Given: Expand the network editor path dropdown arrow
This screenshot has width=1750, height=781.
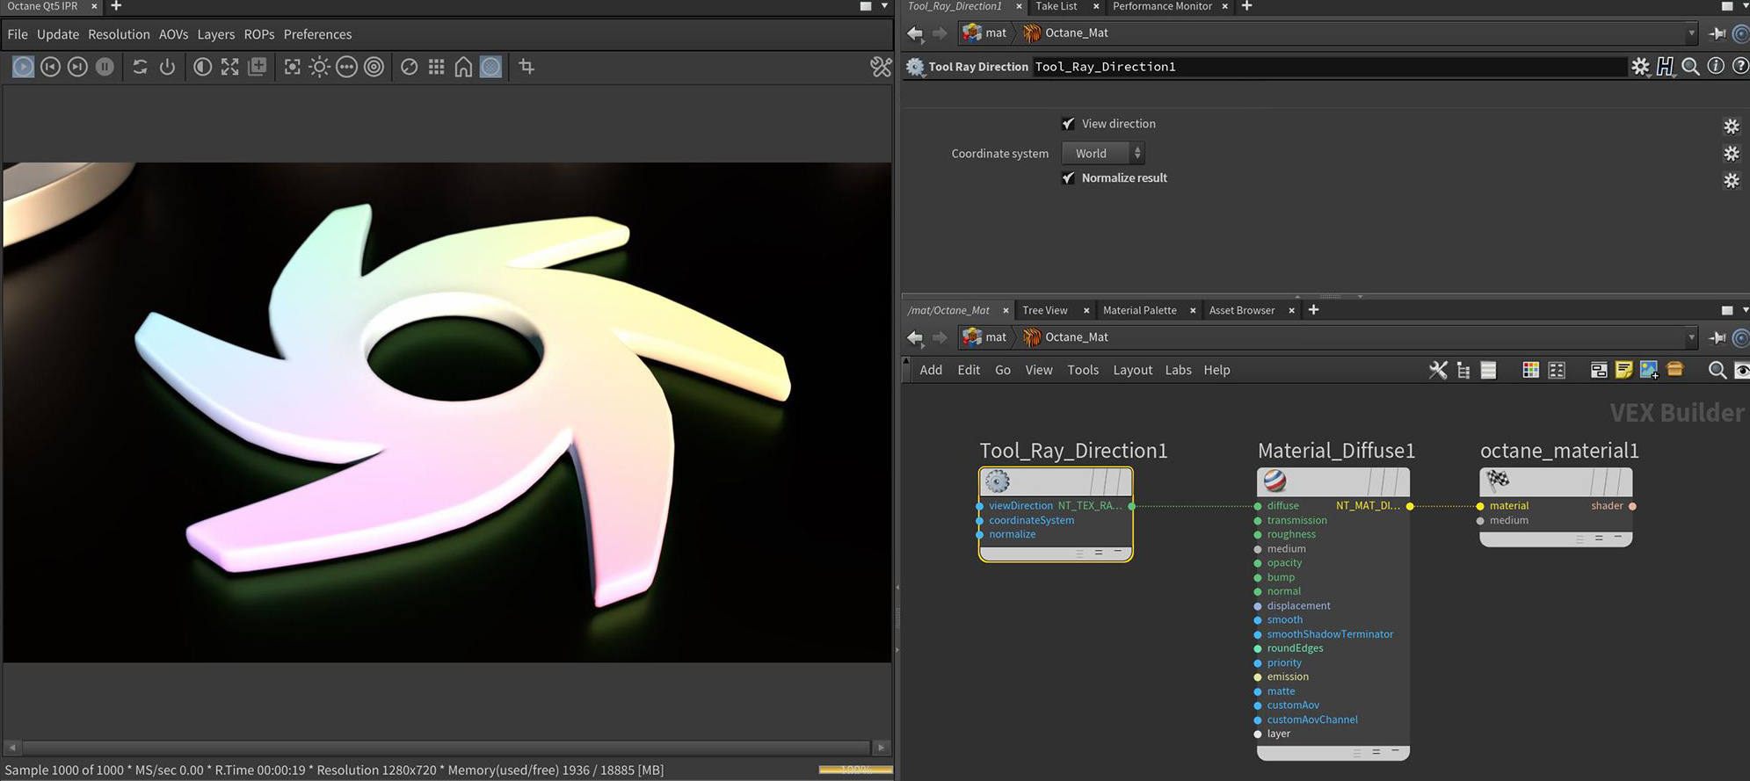Looking at the screenshot, I should click(1691, 337).
